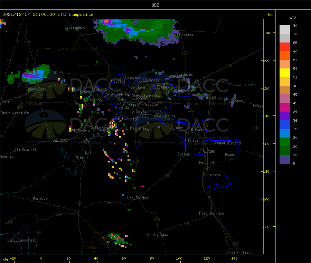Screen dimensions: 311x263
Task: Click the intense echo near Valle_Grande
Action: 112,125
